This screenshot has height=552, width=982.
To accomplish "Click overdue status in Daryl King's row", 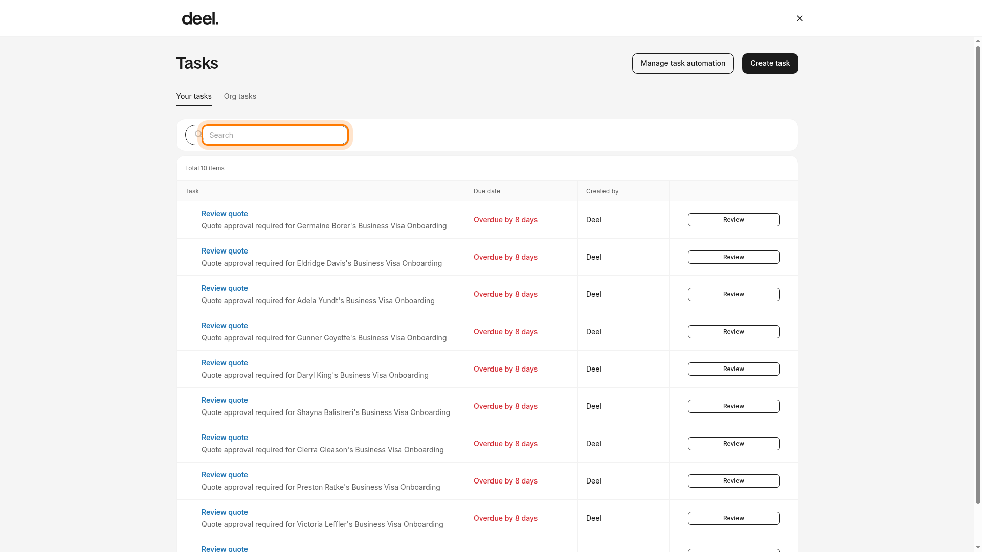I will click(505, 369).
